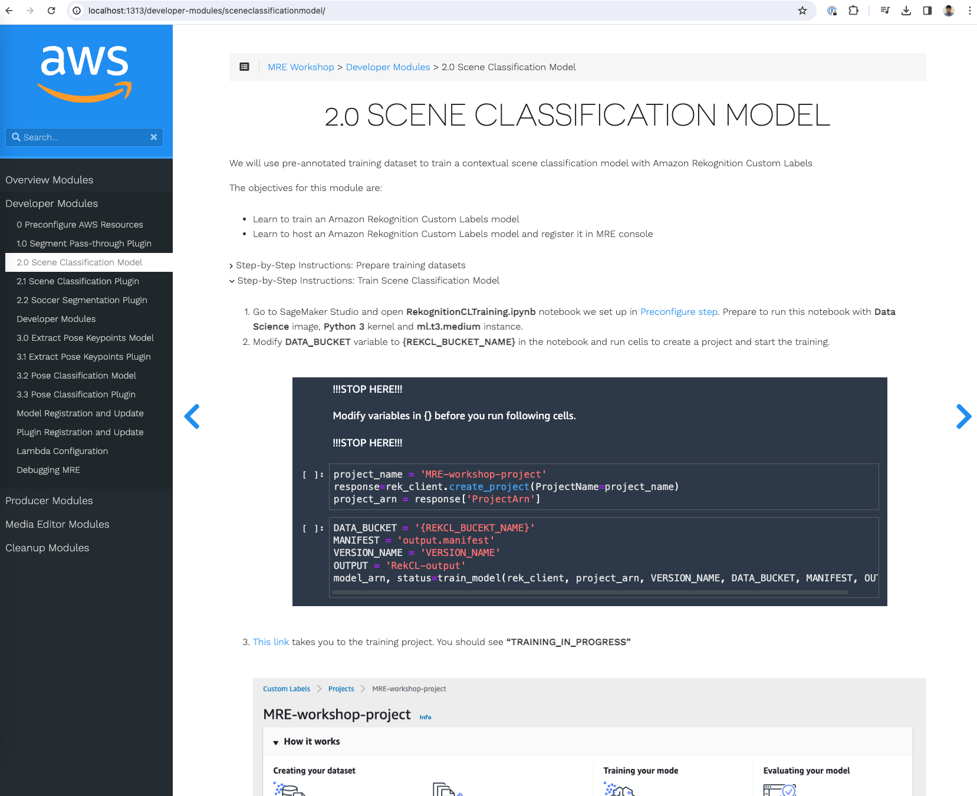Open Producer Modules in sidebar
Viewport: 977px width, 796px height.
click(x=50, y=501)
